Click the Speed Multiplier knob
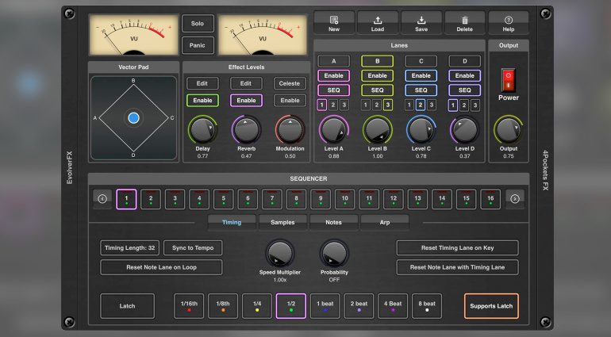The width and height of the screenshot is (611, 337). [279, 254]
